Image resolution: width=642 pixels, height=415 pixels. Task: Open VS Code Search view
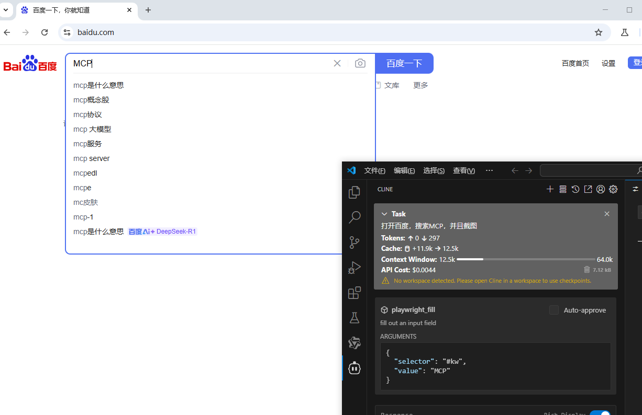click(x=355, y=217)
